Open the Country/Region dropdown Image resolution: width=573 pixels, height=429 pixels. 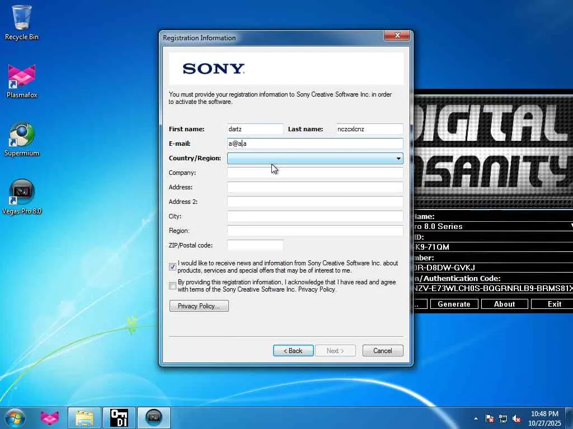[315, 158]
